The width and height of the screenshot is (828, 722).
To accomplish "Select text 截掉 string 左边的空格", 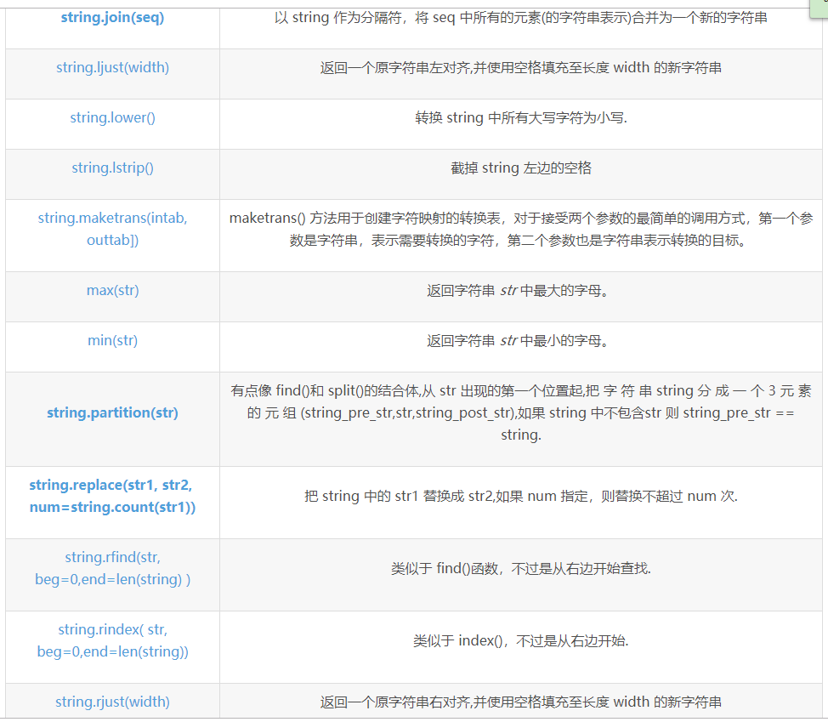I will click(x=520, y=168).
